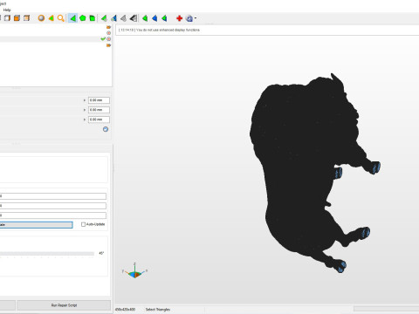Click the orange magnifier zoom icon
The height and width of the screenshot is (314, 419).
pyautogui.click(x=60, y=18)
